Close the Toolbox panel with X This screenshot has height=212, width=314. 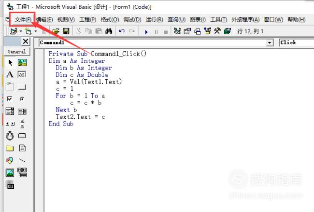[26, 42]
